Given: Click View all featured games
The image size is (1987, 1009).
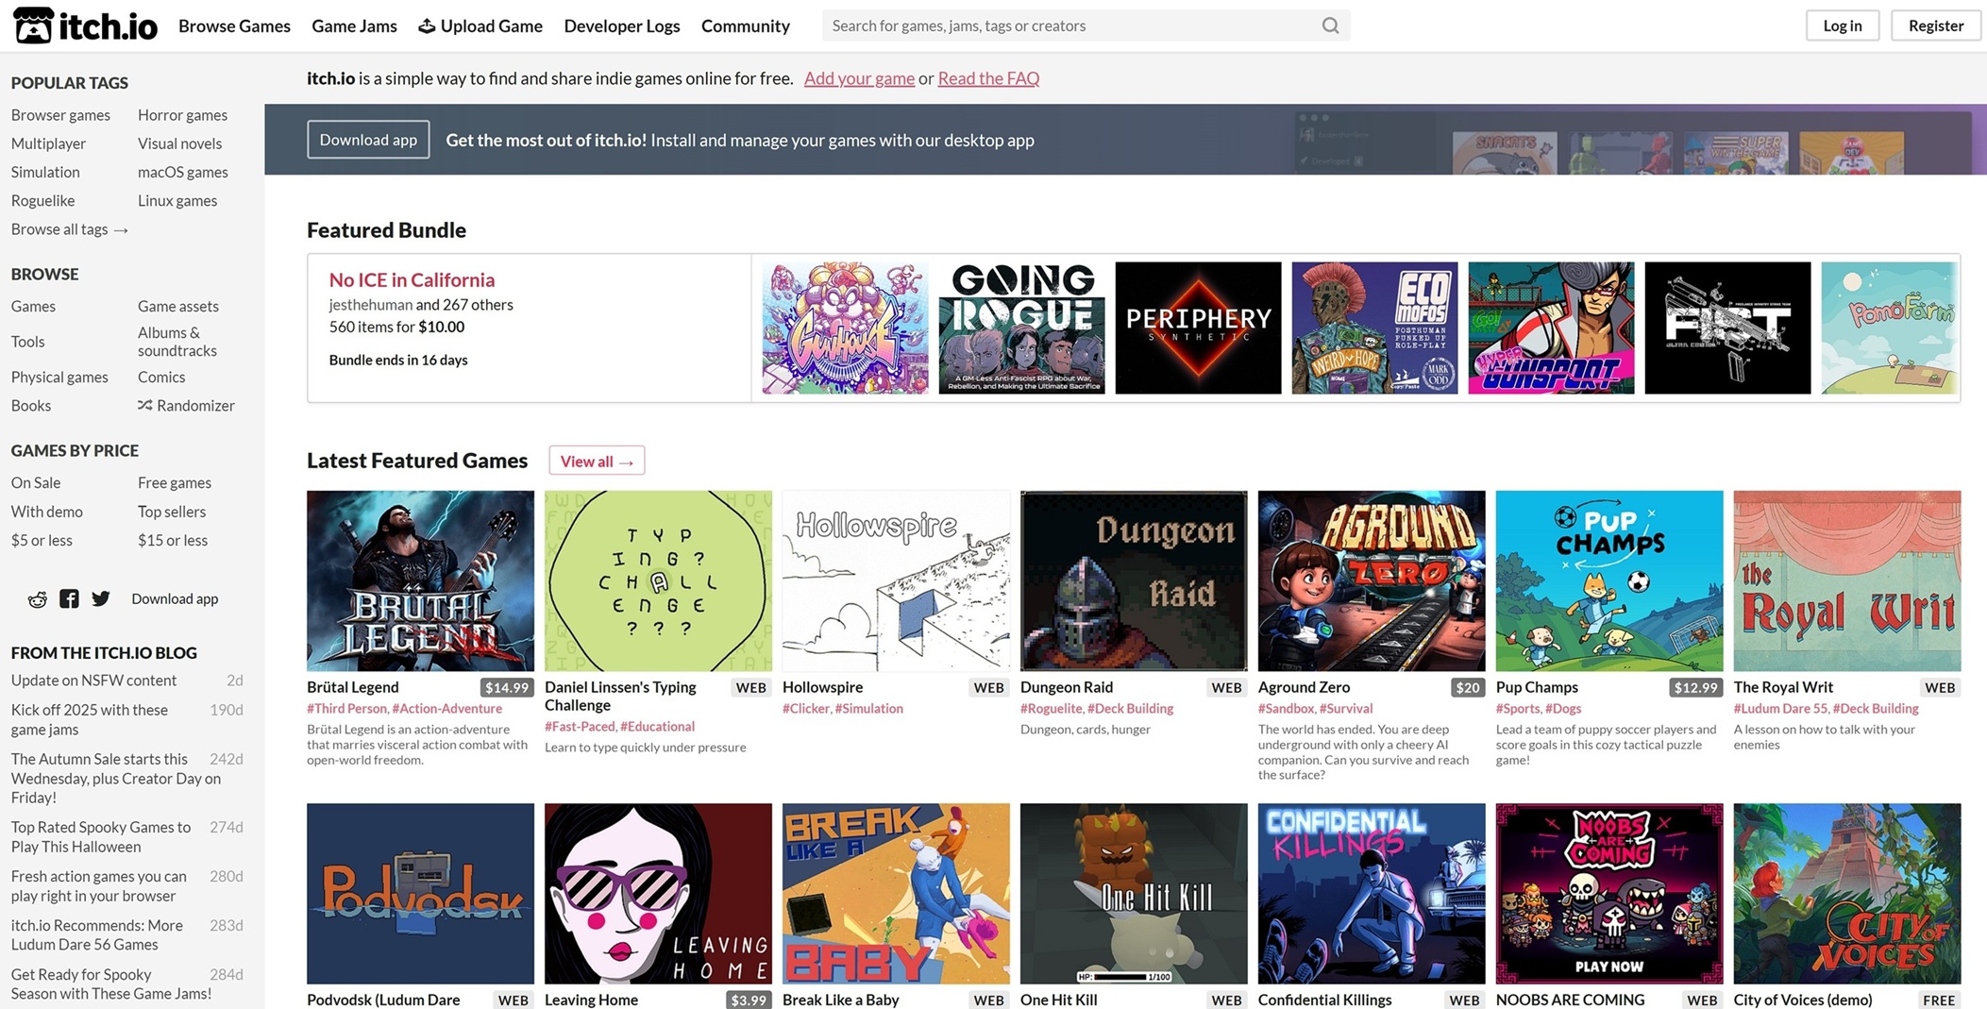Looking at the screenshot, I should click(x=597, y=461).
